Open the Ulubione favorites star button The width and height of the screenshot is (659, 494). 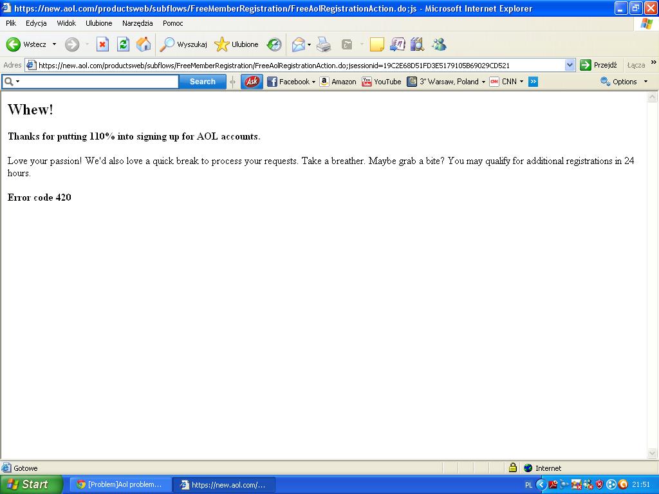236,44
